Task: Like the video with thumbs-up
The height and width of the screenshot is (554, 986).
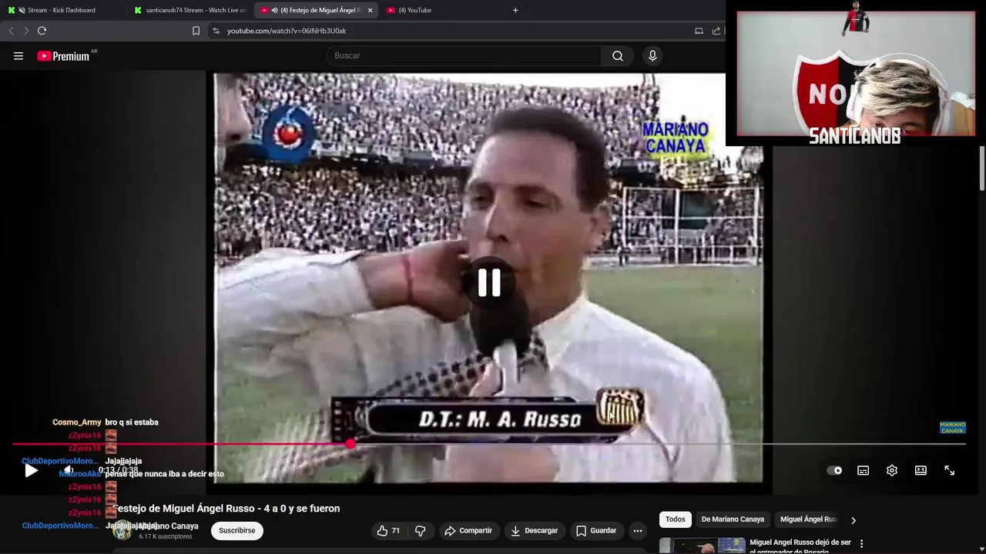Action: [x=388, y=531]
